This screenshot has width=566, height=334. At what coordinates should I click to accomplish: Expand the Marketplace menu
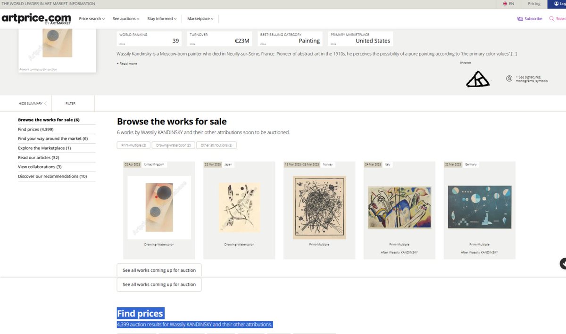click(x=200, y=19)
